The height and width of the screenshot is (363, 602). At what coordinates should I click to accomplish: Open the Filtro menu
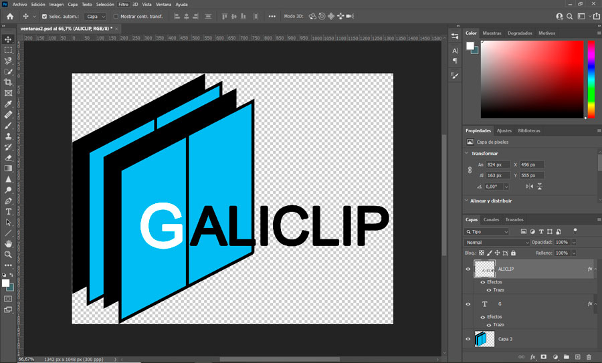[123, 4]
